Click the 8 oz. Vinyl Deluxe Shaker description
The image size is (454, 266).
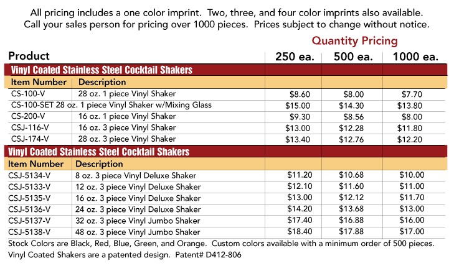click(136, 176)
